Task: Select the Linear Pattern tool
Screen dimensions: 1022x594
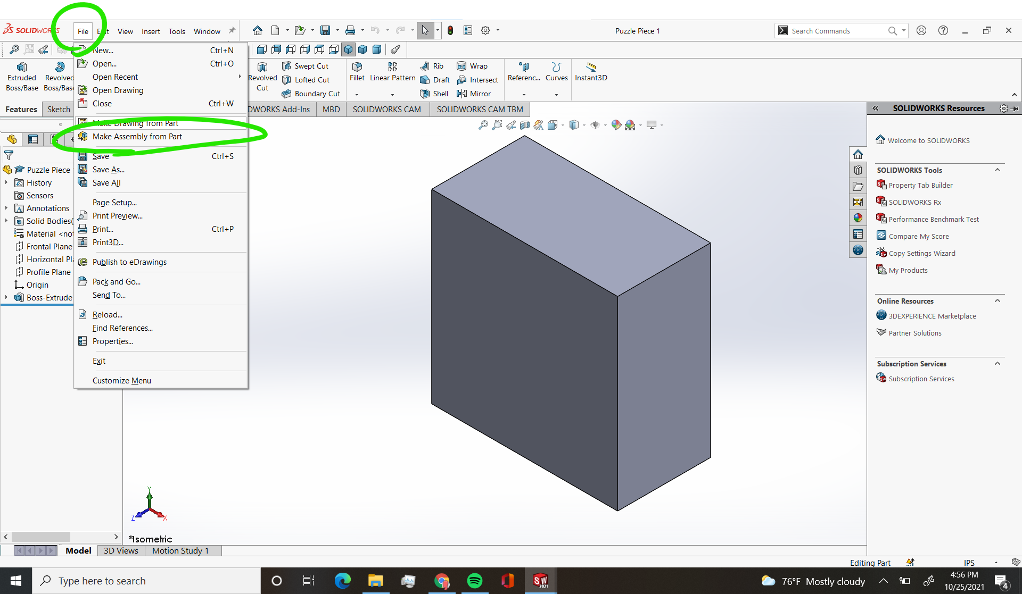Action: pos(392,72)
